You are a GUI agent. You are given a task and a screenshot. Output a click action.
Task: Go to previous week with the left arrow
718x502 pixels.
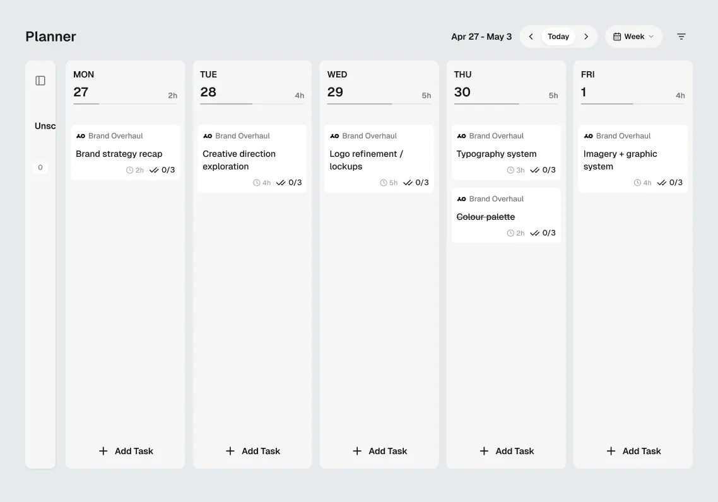point(531,37)
